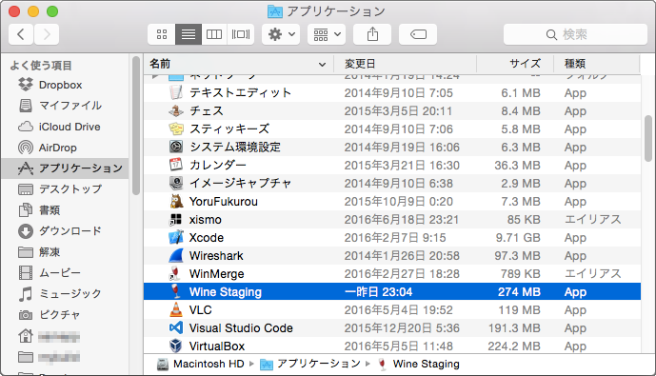The height and width of the screenshot is (376, 656).
Task: Select the VirtualBox app icon
Action: coord(176,346)
